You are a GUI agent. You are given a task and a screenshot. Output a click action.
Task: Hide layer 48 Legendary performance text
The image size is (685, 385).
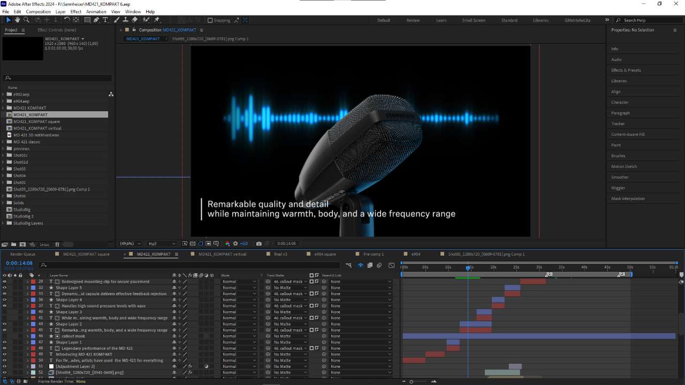click(x=4, y=348)
